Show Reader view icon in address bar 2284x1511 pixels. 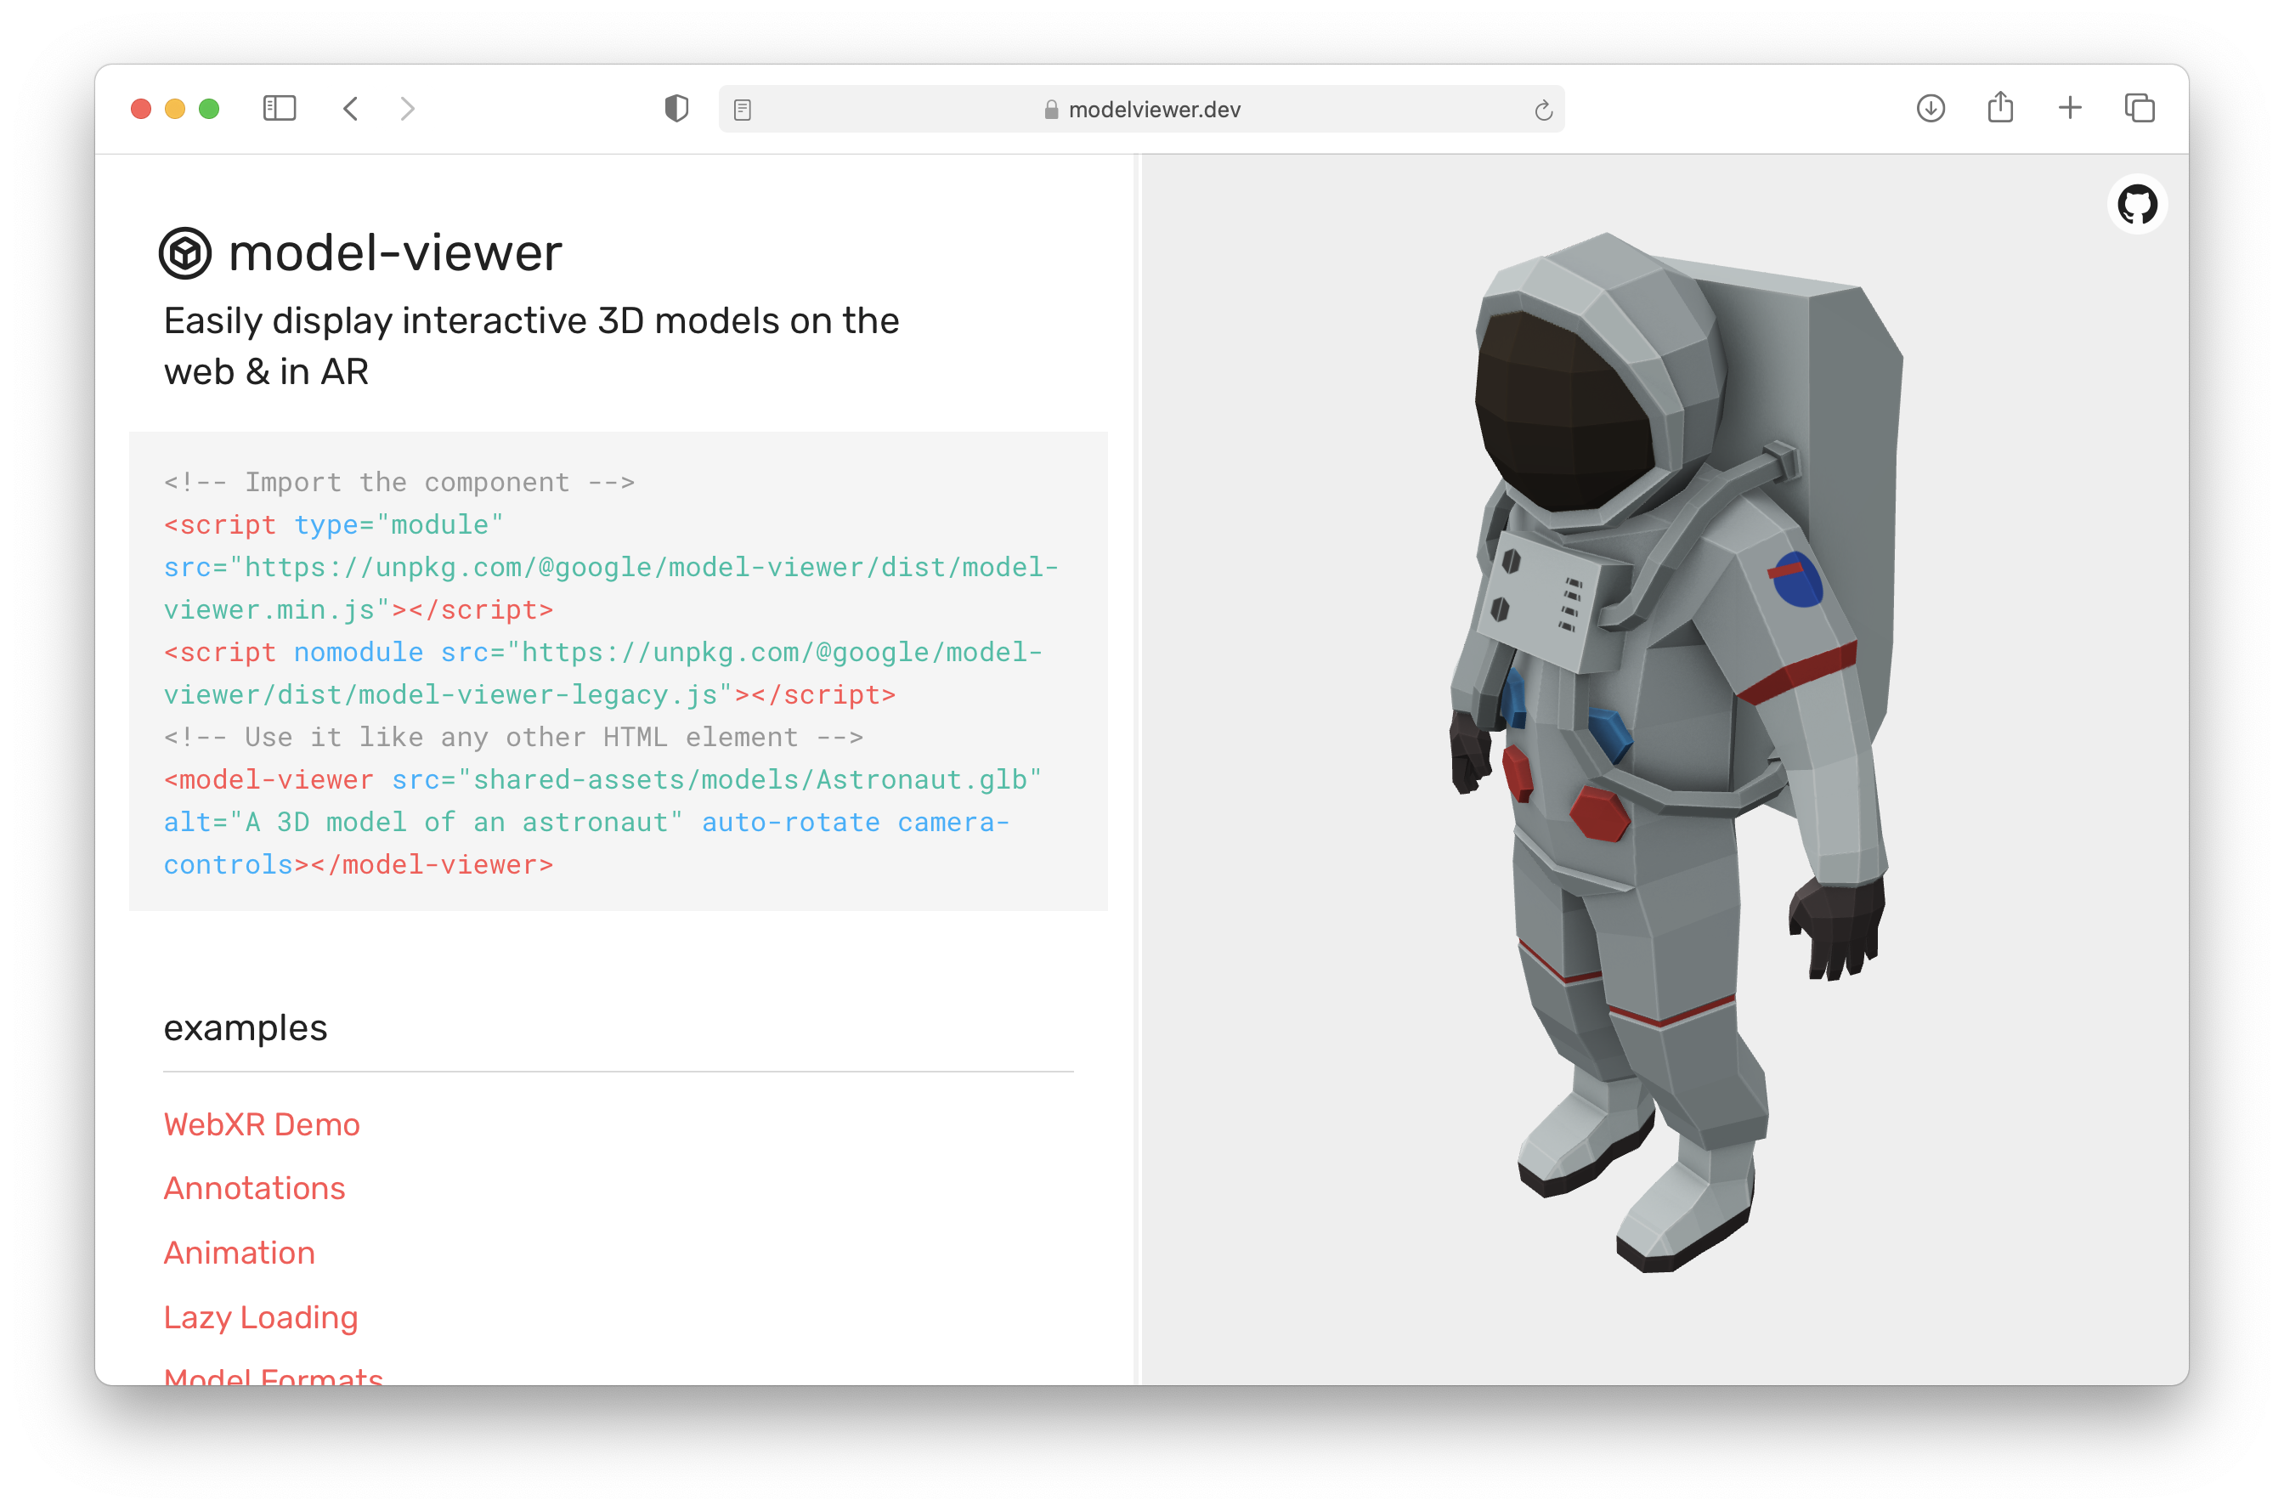(742, 110)
